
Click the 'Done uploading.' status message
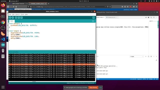13,52
